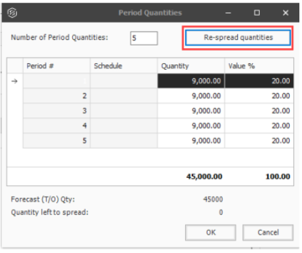Click the Schedule cell for period 2
The width and height of the screenshot is (302, 253).
[124, 96]
